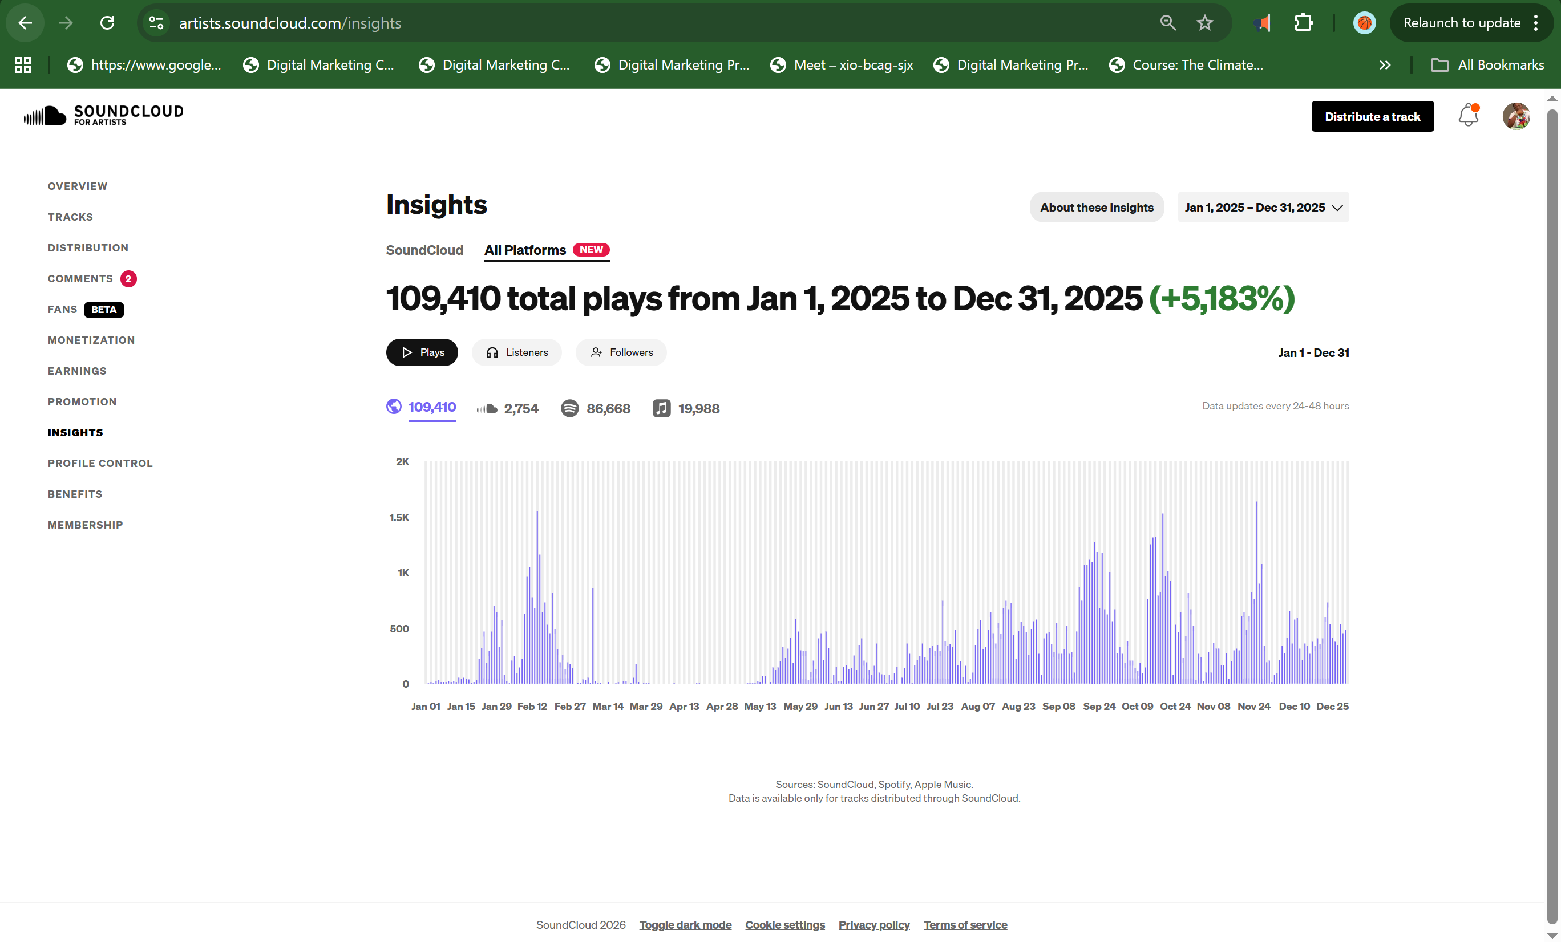Click the page vertical scrollbar thumb
The width and height of the screenshot is (1561, 942).
(1551, 516)
